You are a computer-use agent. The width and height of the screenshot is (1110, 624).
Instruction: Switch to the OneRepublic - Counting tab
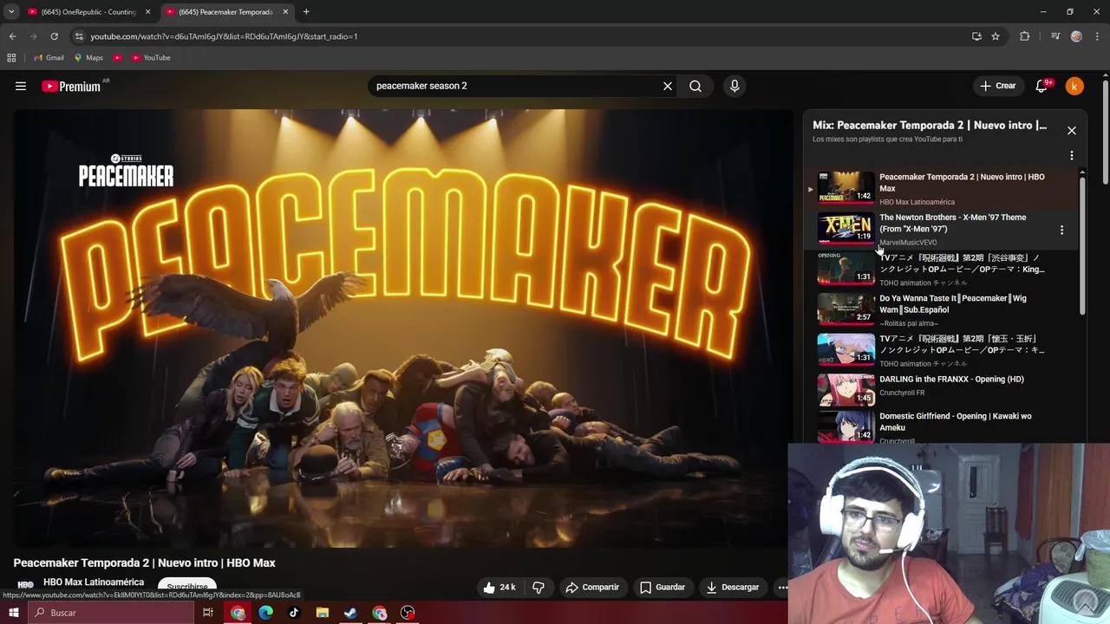coord(89,12)
